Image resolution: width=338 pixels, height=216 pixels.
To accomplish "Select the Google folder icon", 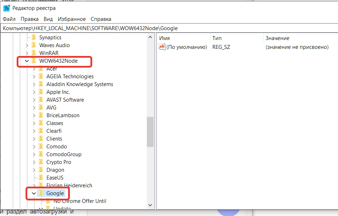I will tap(41, 193).
